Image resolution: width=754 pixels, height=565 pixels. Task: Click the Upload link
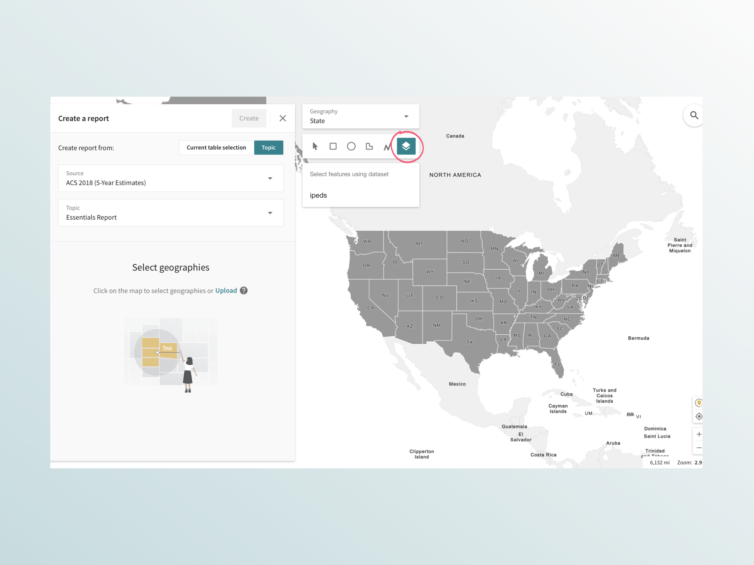pyautogui.click(x=226, y=290)
